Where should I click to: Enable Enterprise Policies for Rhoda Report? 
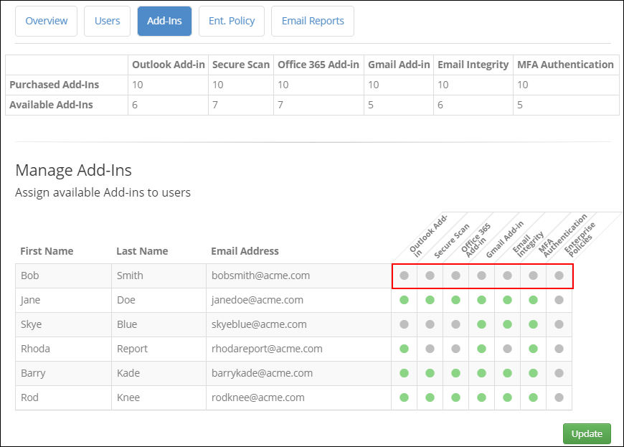tap(559, 349)
